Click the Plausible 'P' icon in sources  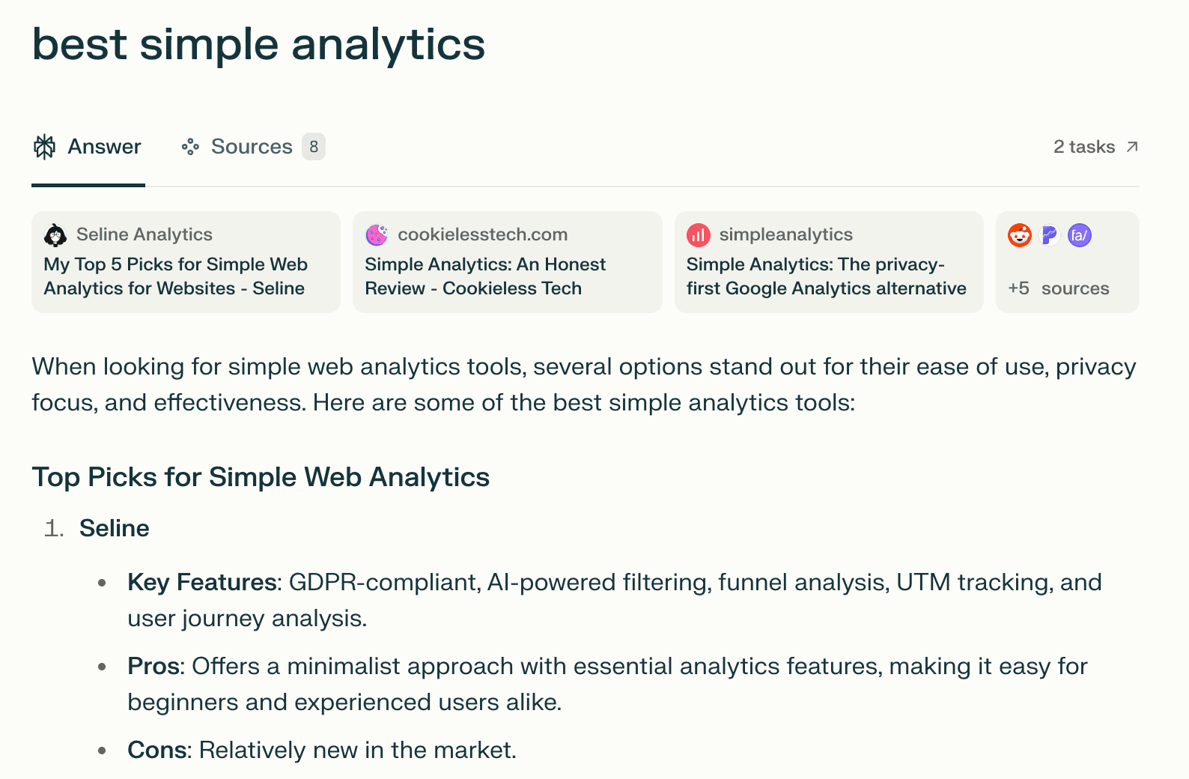[x=1049, y=234]
